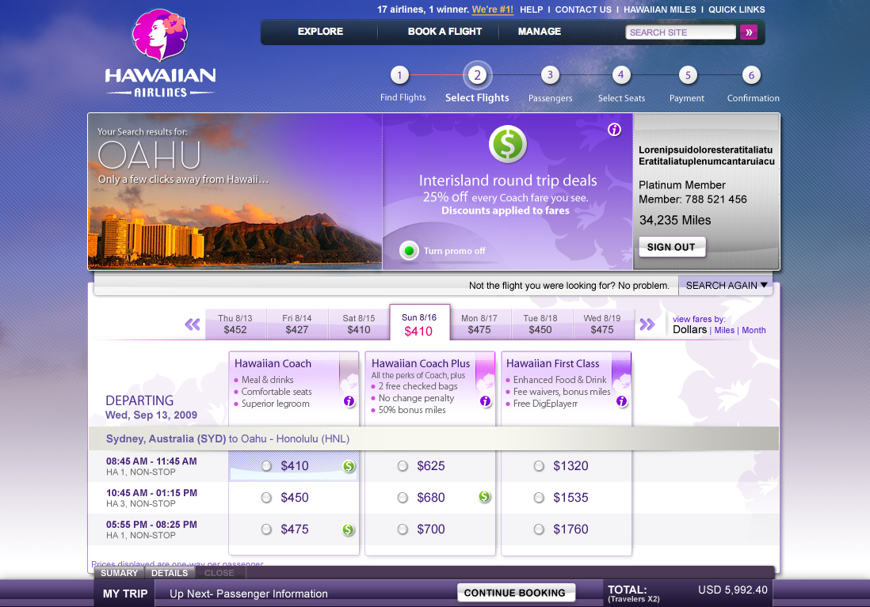Select the Tue 8/18 date tab
Screen dimensions: 870x607
click(540, 324)
